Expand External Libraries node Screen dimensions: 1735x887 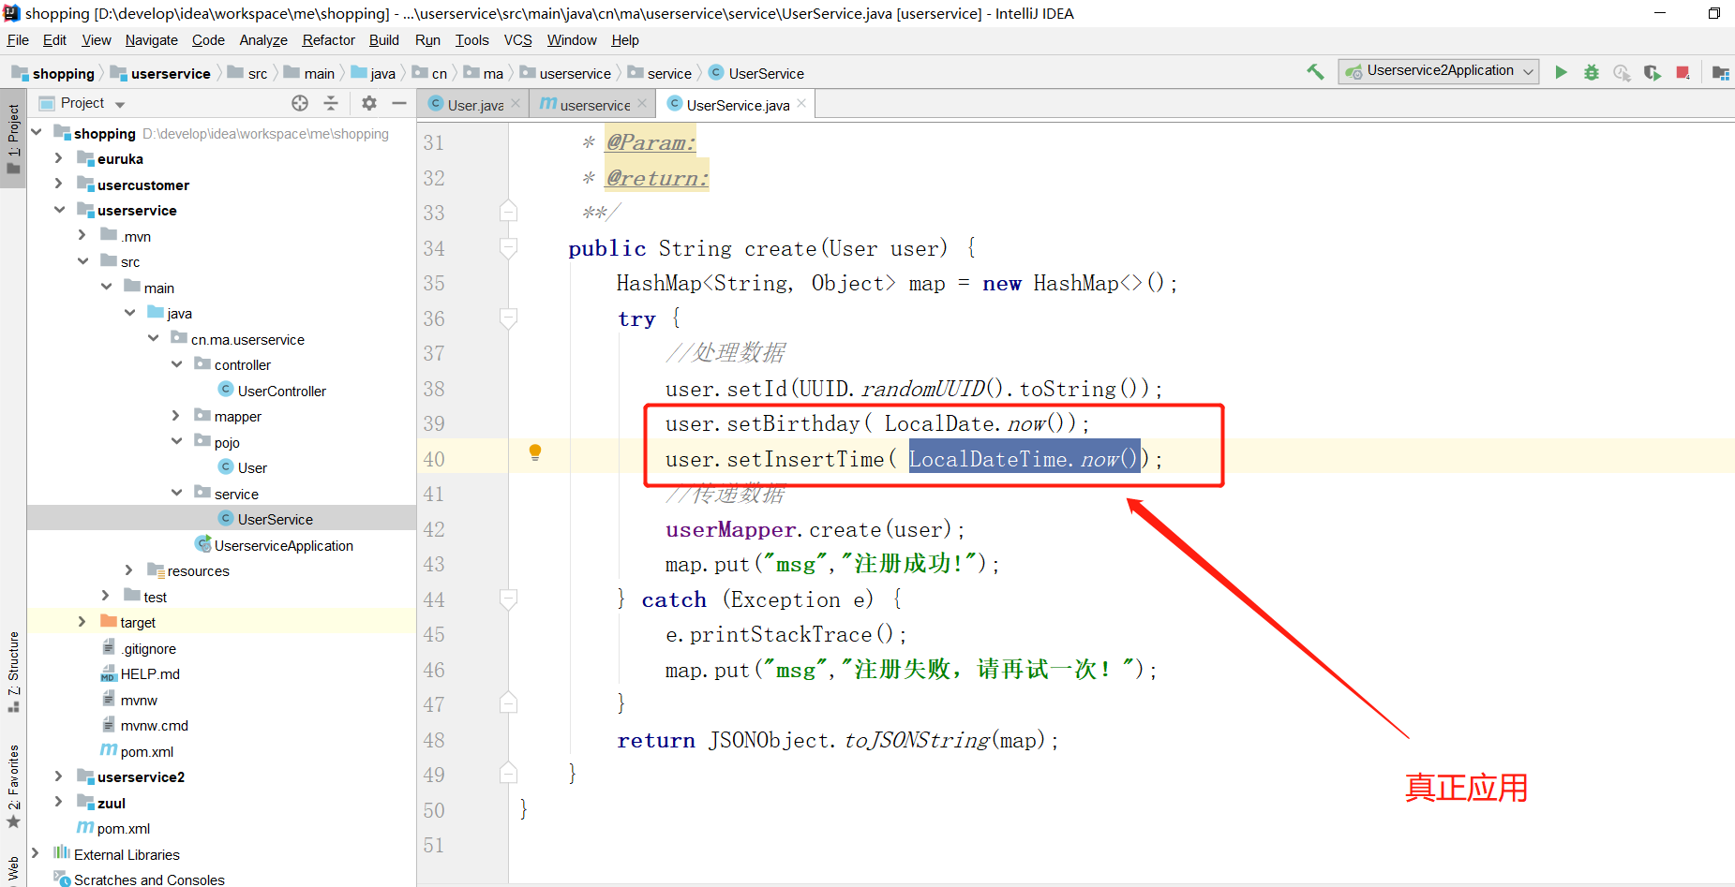35,853
